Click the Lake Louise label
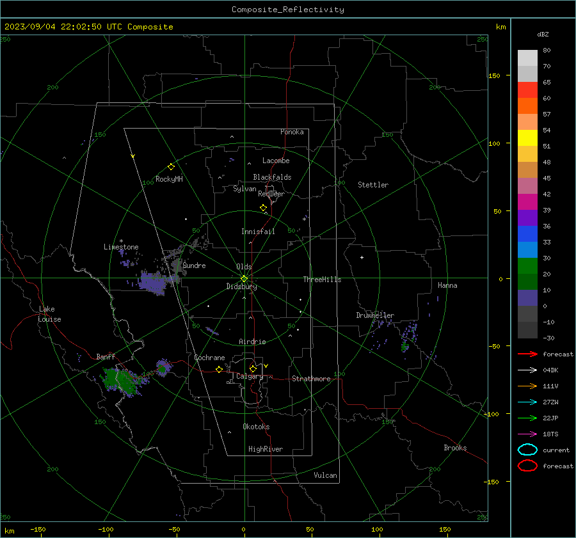 [x=49, y=314]
